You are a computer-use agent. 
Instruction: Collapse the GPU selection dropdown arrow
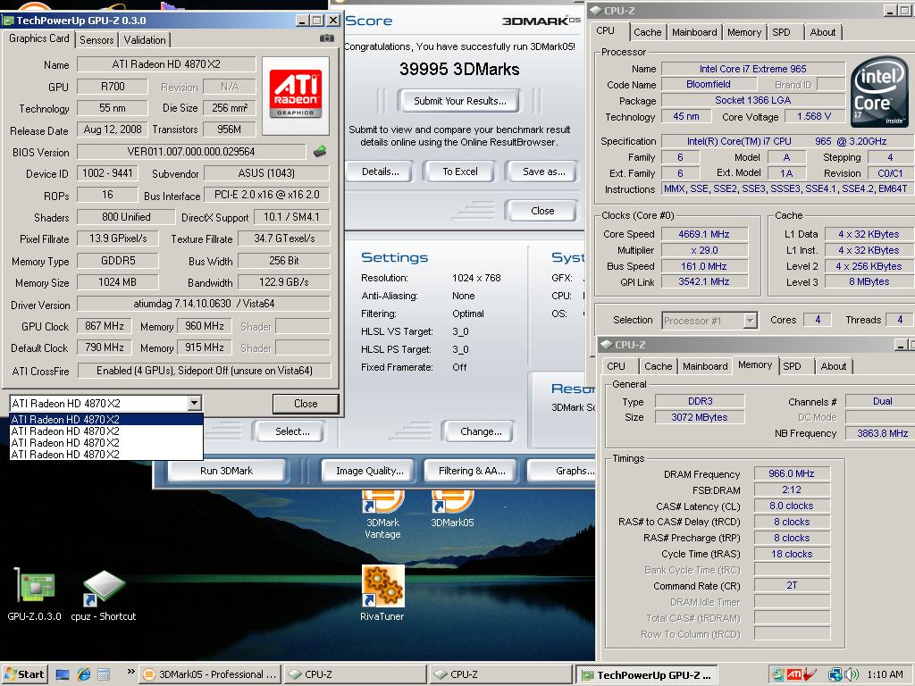click(194, 403)
